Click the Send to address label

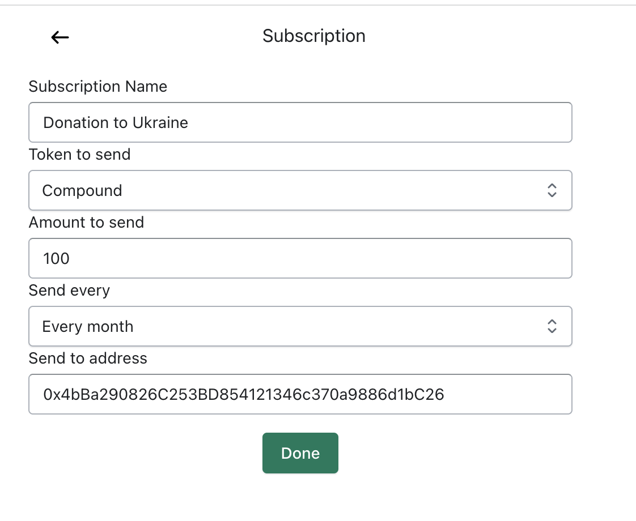point(88,358)
